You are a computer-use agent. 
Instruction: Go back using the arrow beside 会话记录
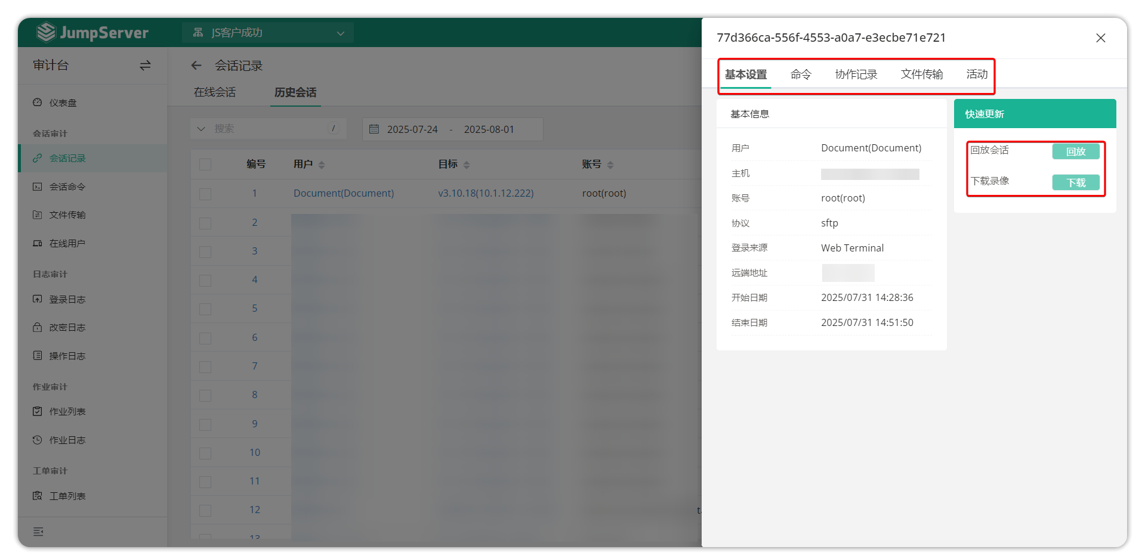point(196,66)
